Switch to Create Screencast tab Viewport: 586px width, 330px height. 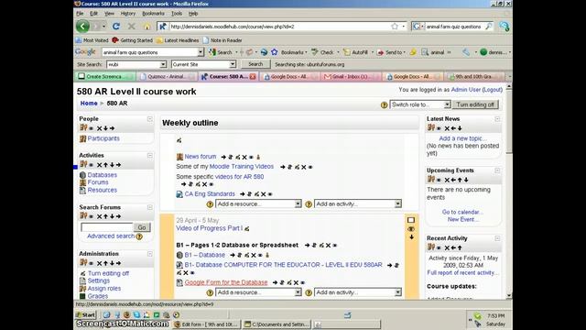(x=104, y=76)
